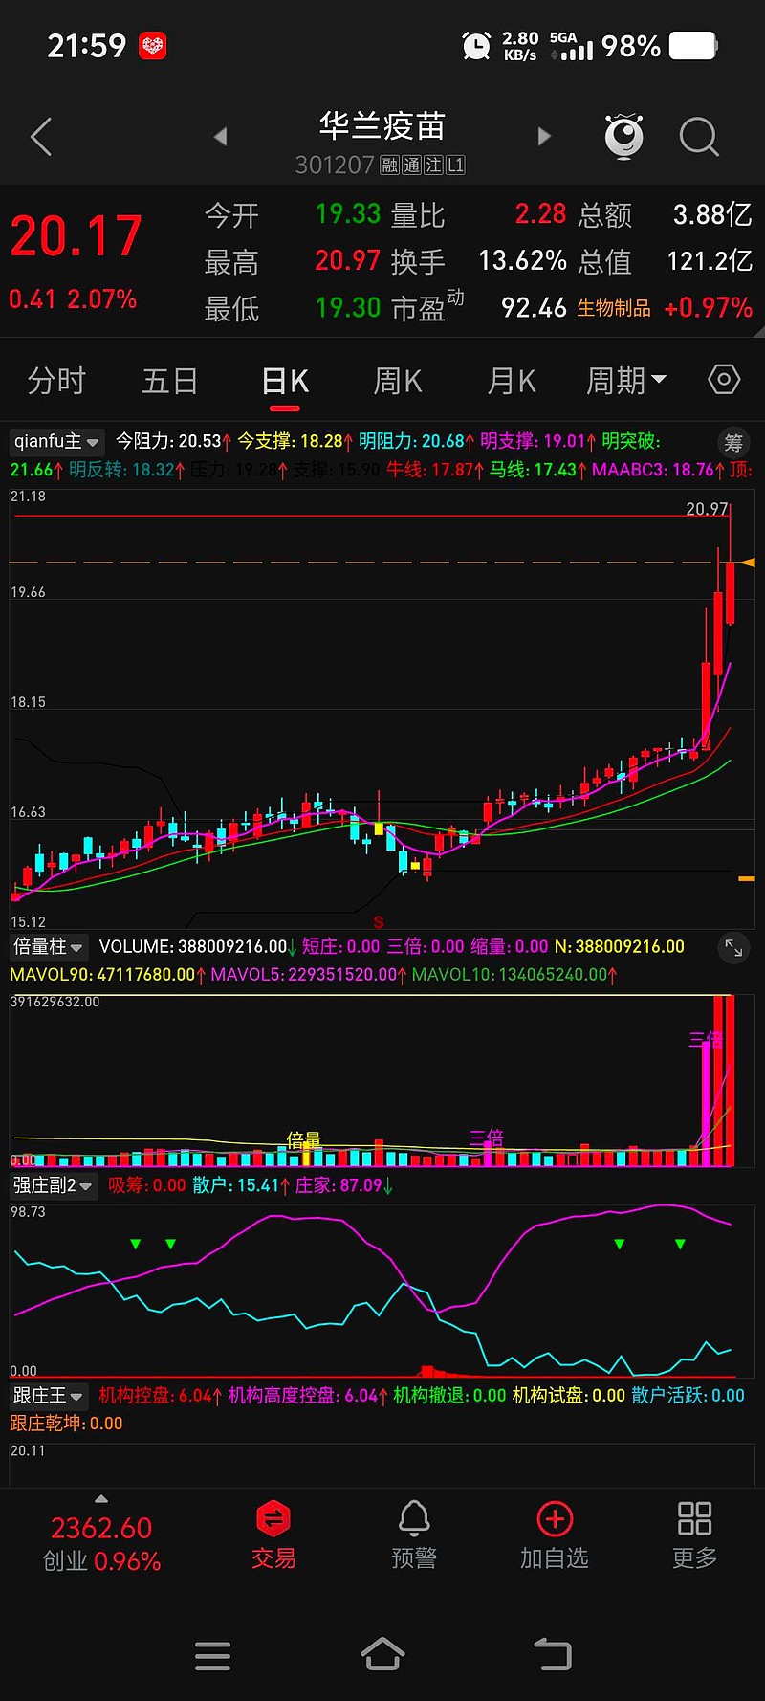Expand the volume chart to fullscreen

click(x=733, y=948)
